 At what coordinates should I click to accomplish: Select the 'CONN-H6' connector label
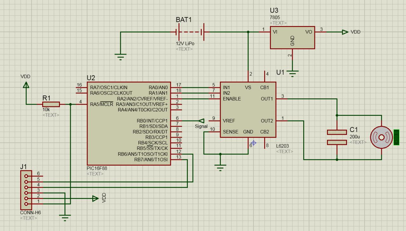[30, 213]
